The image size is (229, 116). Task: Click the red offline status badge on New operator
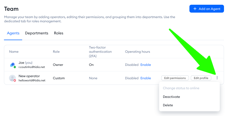(15, 81)
